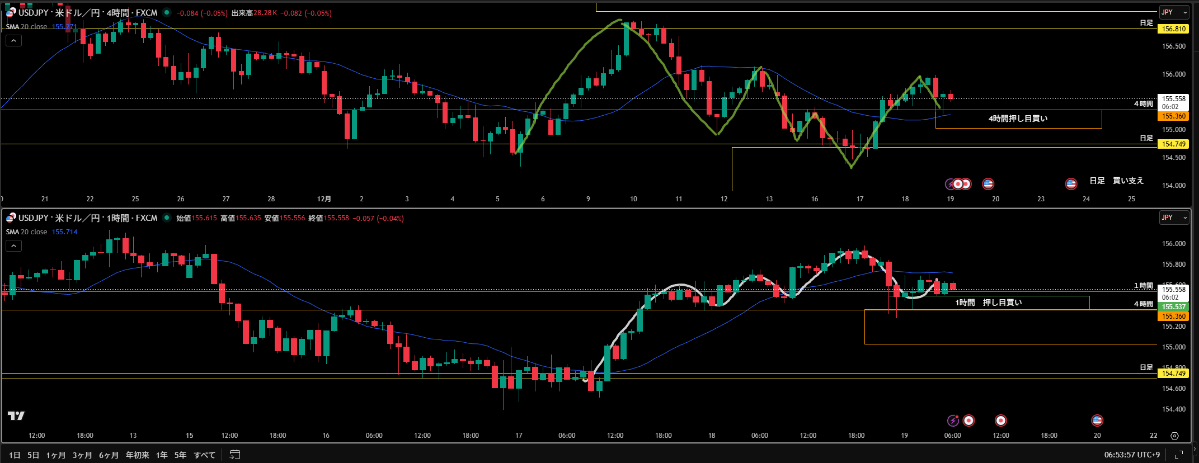This screenshot has height=463, width=1199.
Task: Open the JPY currency dropdown on upper chart
Action: click(1173, 12)
